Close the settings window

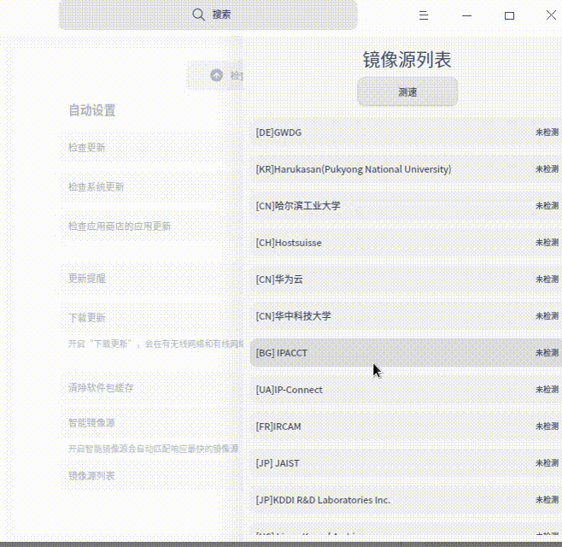point(551,15)
